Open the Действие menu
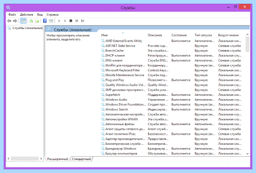Viewport: 256px width, 173px height. [26, 15]
